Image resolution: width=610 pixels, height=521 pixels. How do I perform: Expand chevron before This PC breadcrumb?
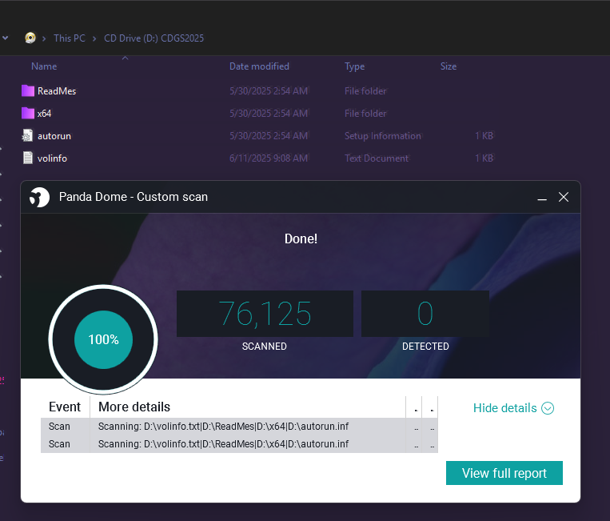pos(44,38)
